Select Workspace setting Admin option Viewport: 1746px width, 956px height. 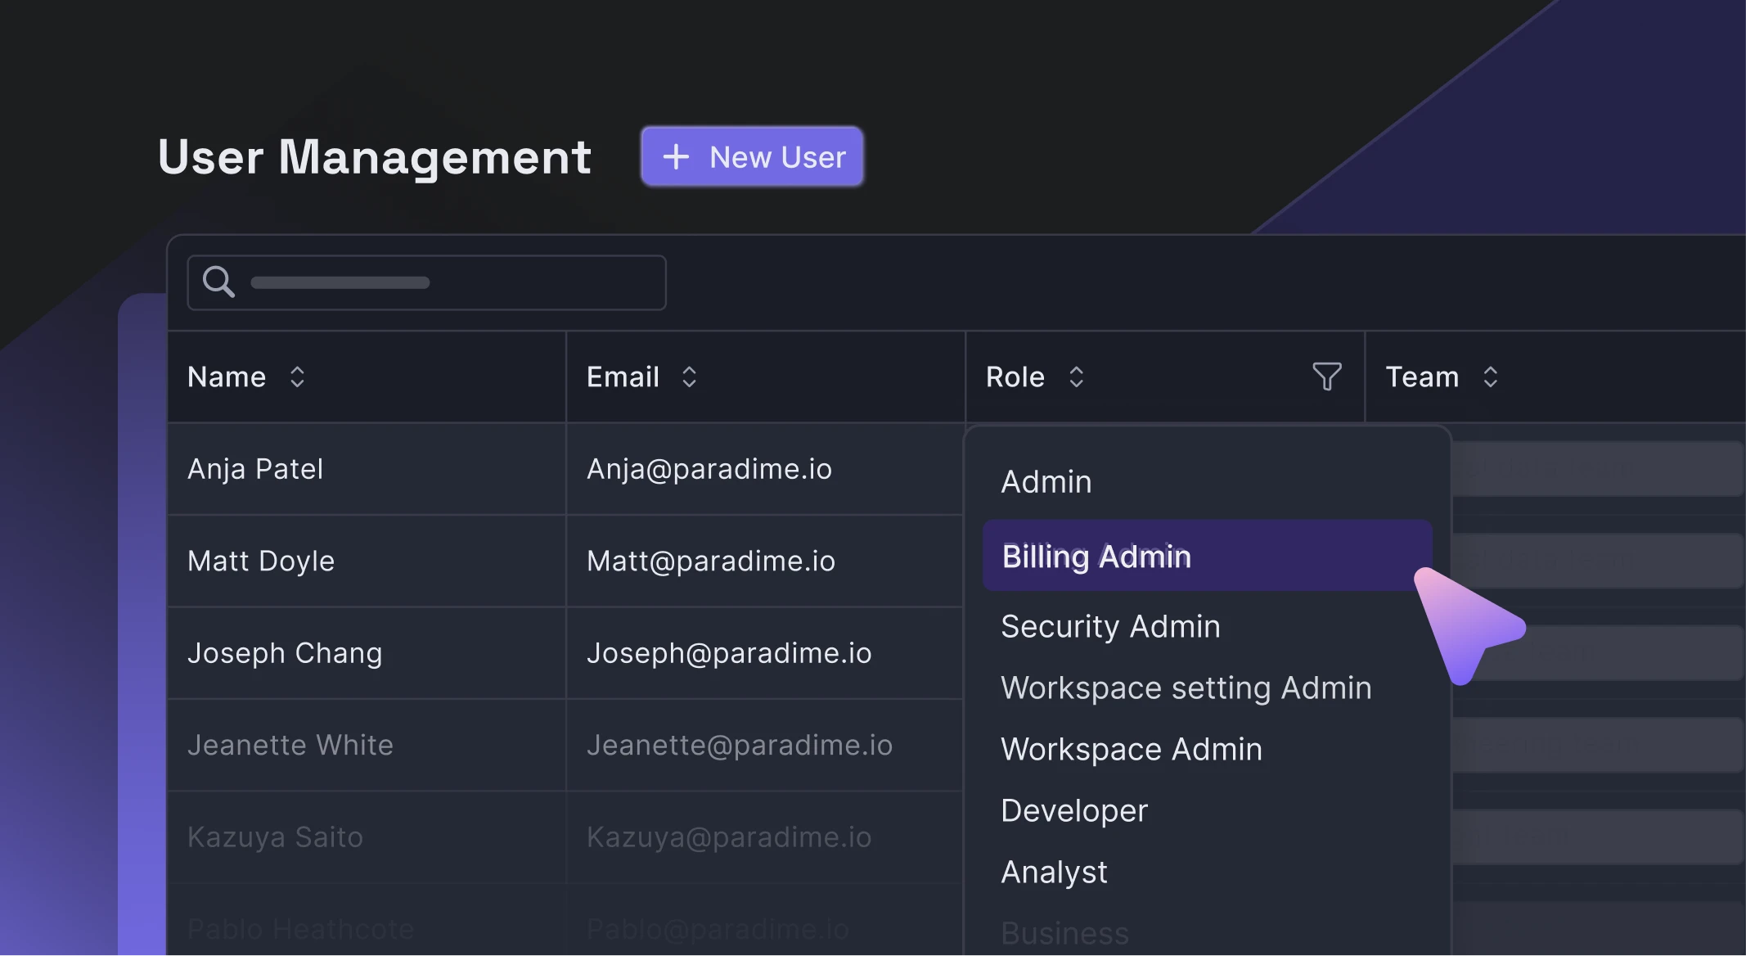1186,688
